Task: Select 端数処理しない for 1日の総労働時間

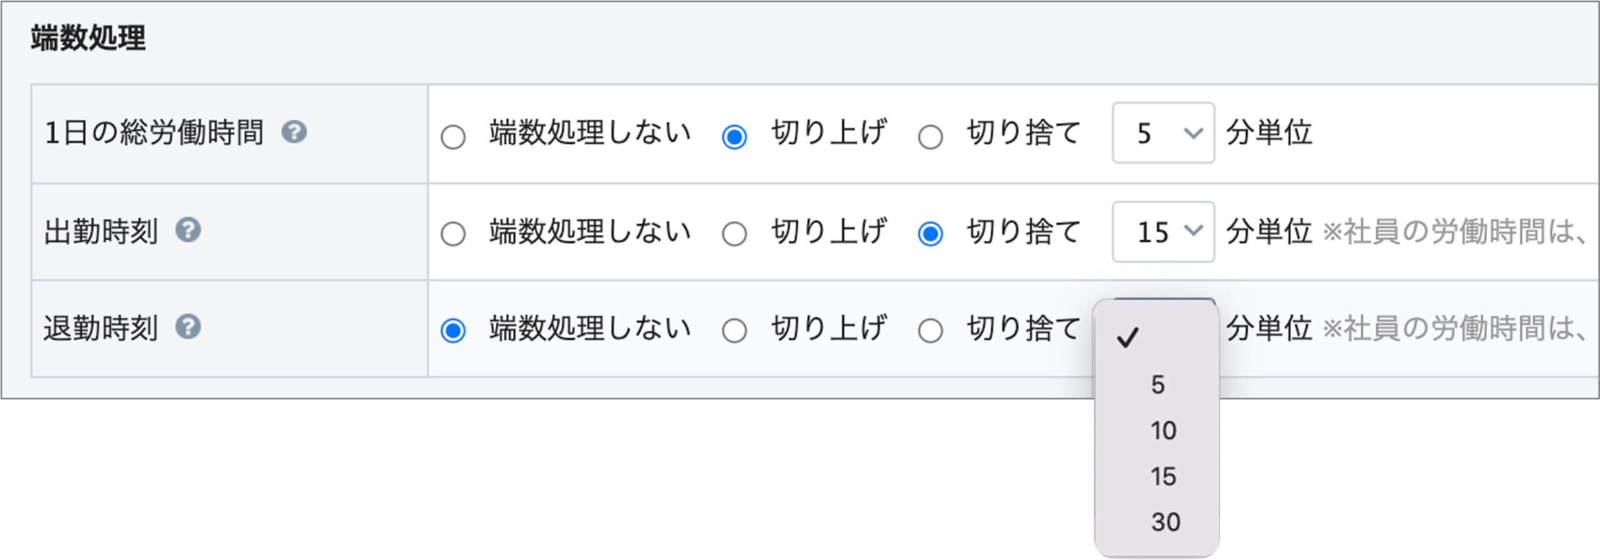Action: point(453,137)
